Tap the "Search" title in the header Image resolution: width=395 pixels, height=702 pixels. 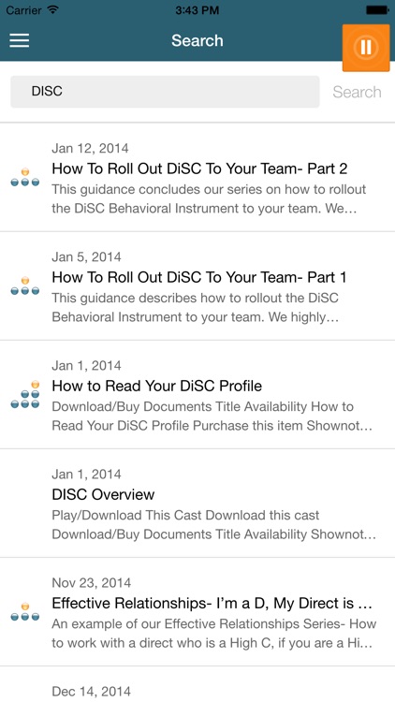coord(197,40)
